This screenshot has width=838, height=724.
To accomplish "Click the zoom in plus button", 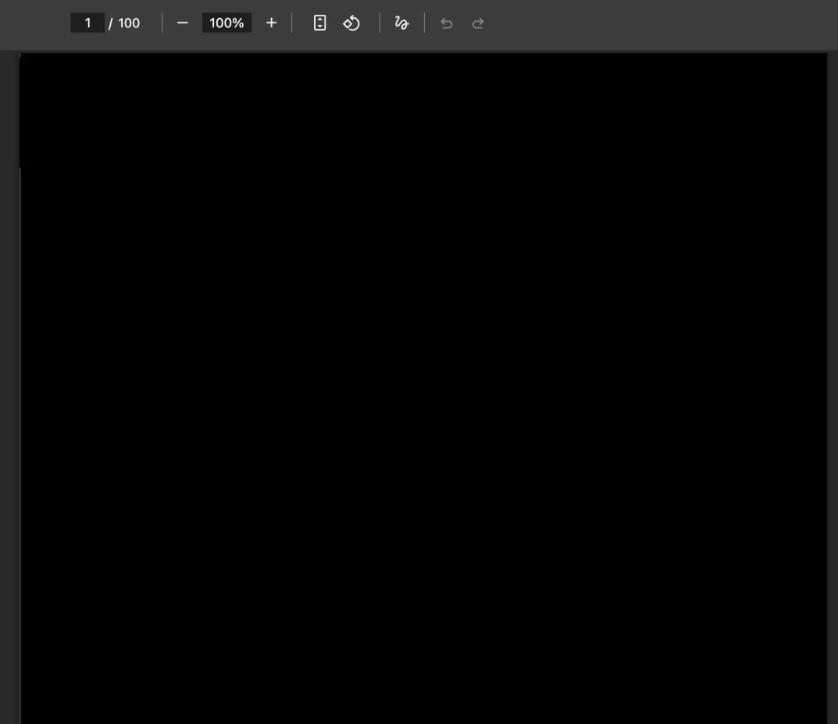I will pyautogui.click(x=271, y=23).
